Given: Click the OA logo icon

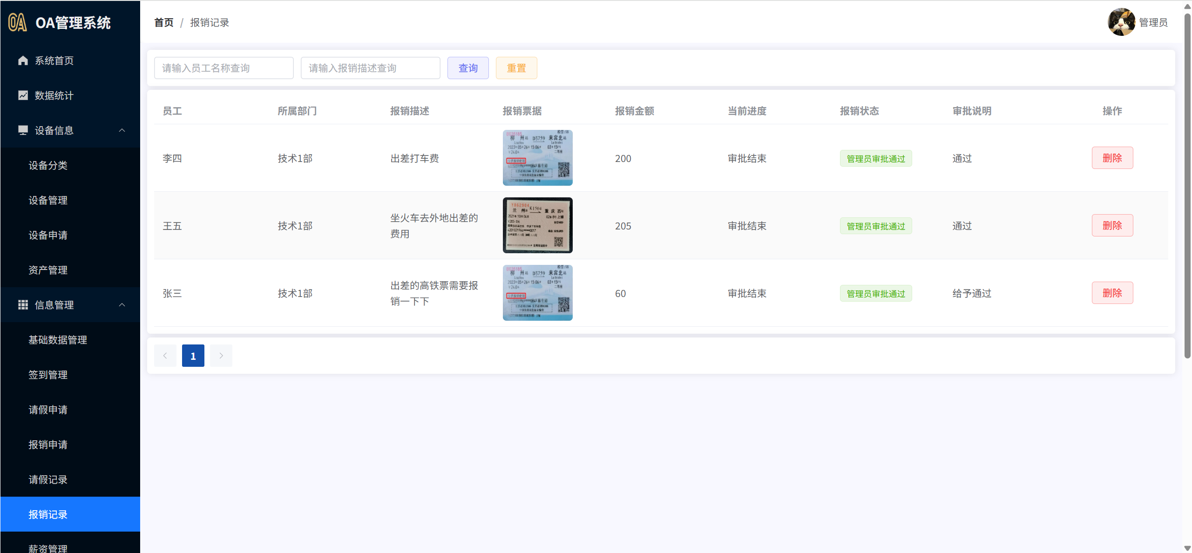Looking at the screenshot, I should click(17, 22).
